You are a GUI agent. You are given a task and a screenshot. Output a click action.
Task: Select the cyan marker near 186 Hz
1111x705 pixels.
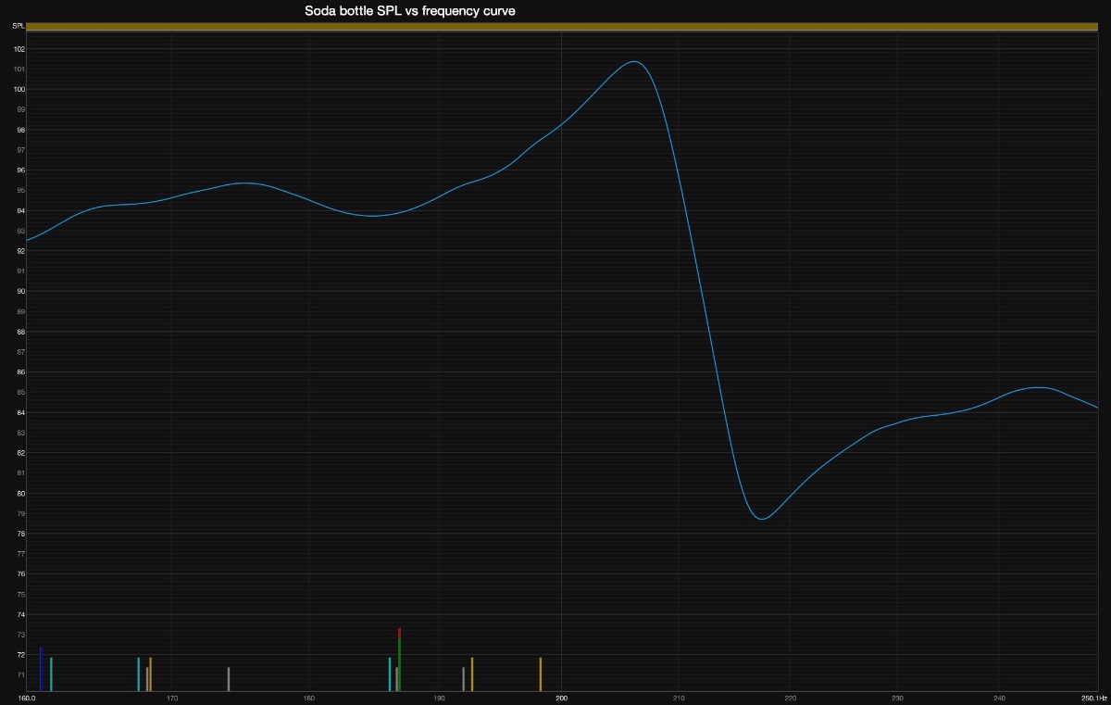[390, 674]
